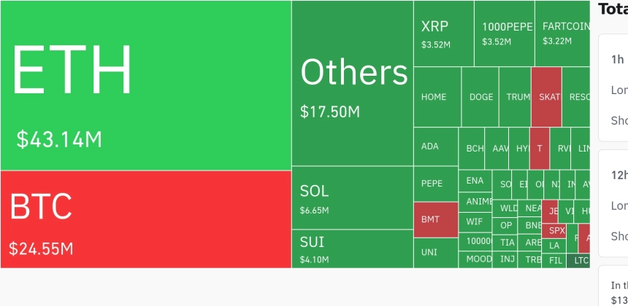Select the LTC tile
The width and height of the screenshot is (628, 306).
(578, 261)
